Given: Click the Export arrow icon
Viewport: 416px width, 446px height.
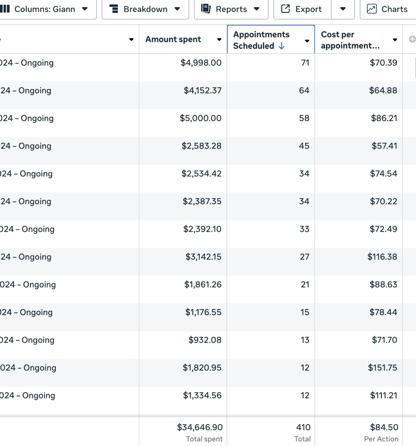Looking at the screenshot, I should coord(285,9).
